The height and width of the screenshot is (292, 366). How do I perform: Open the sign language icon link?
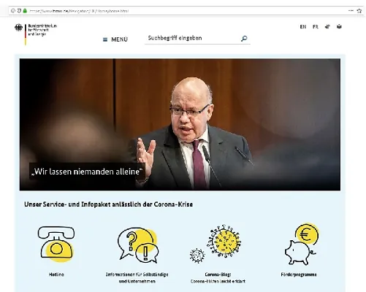(x=327, y=26)
